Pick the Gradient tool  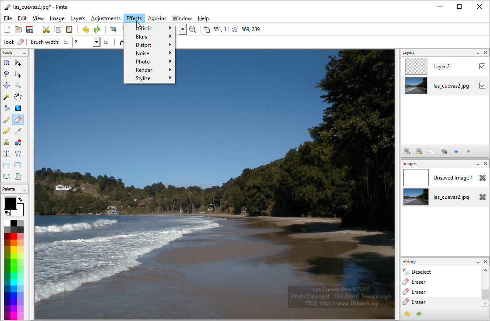(x=18, y=108)
